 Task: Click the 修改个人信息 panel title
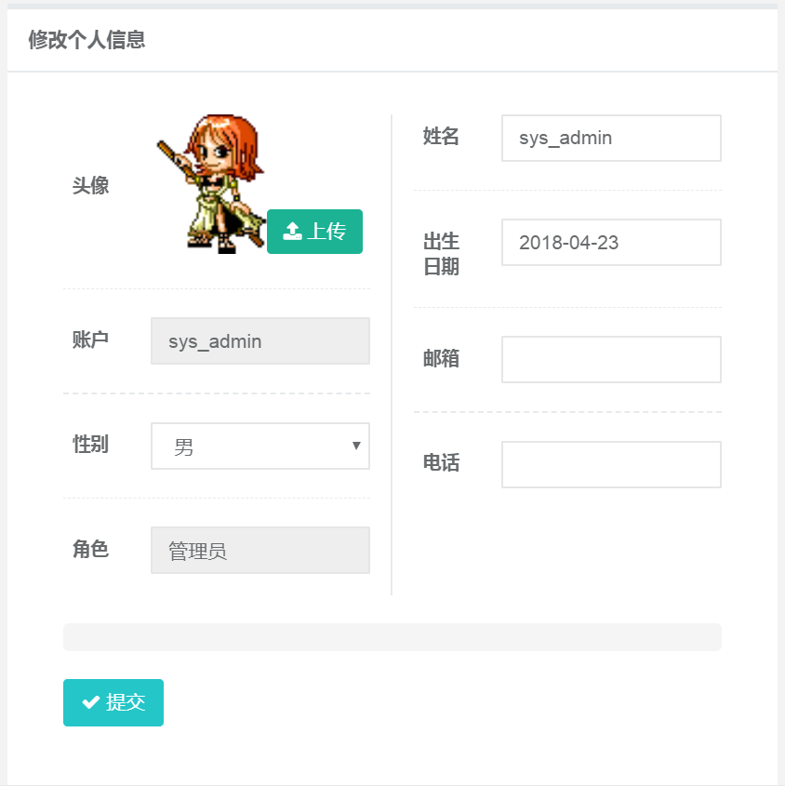[86, 40]
